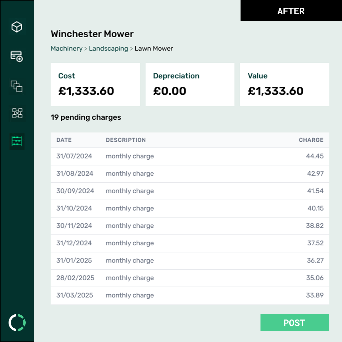Click the 31/12/2024 charge of 37.52

coord(315,243)
